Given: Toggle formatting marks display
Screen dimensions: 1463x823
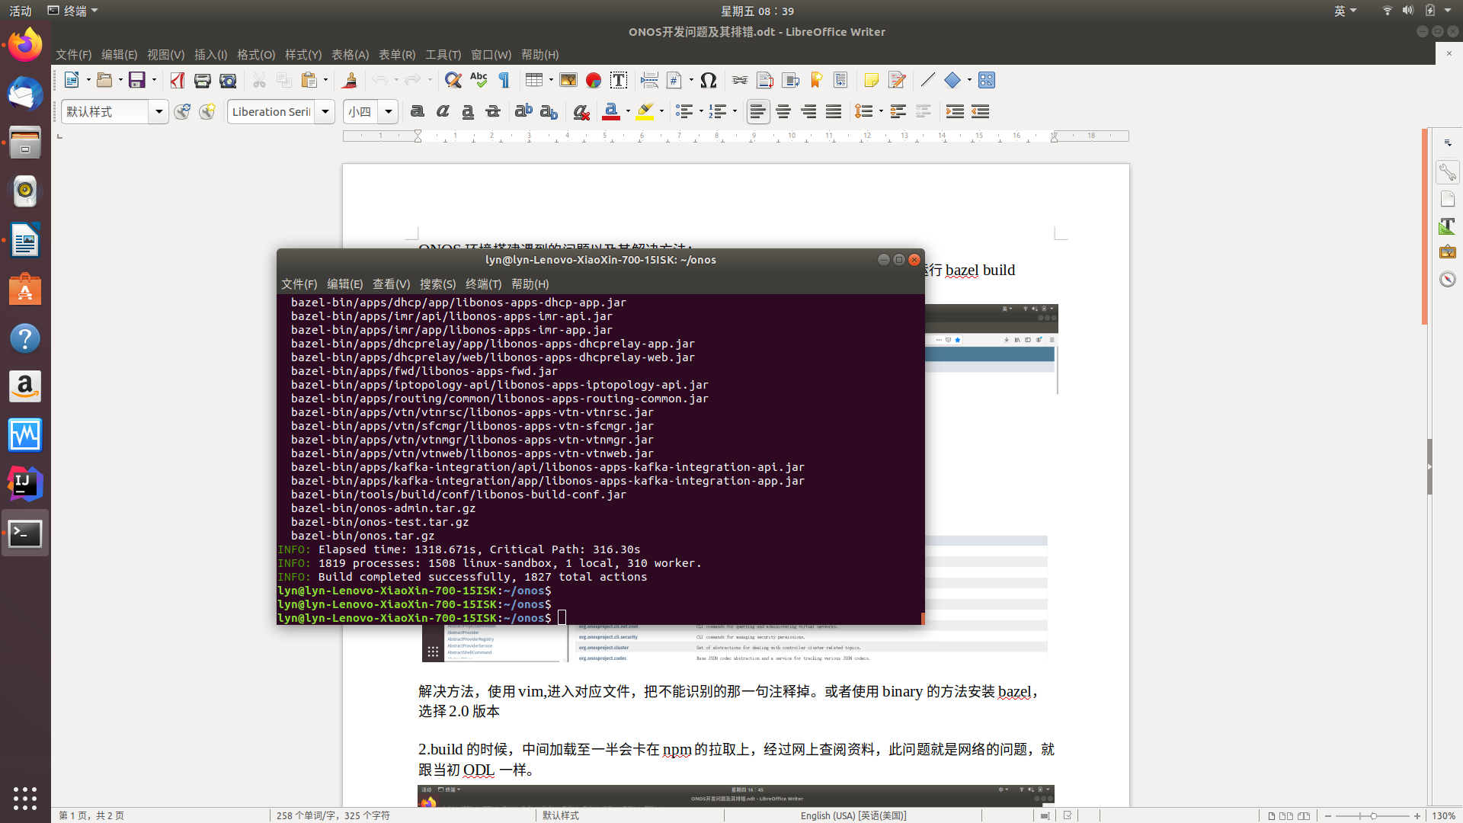Looking at the screenshot, I should 503,80.
